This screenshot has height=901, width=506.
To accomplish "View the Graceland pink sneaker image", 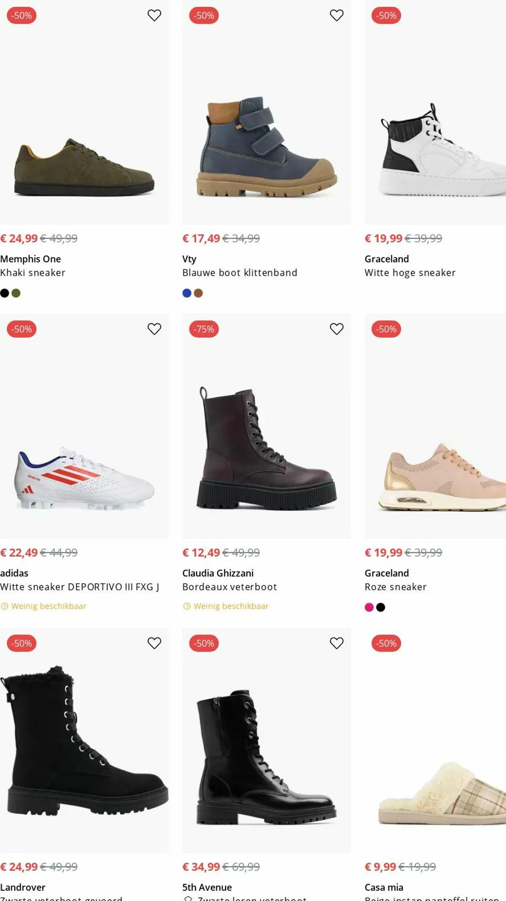I will tap(435, 478).
